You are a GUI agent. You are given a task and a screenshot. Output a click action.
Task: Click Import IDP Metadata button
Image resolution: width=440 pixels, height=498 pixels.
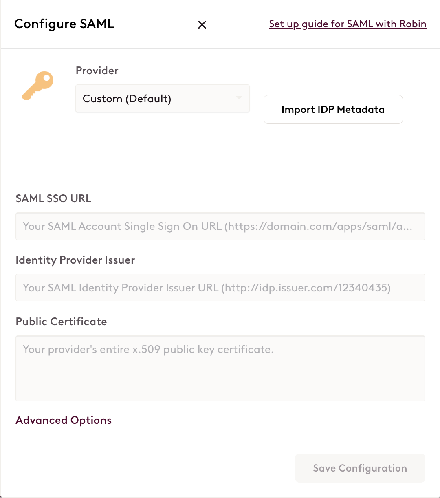(x=333, y=110)
